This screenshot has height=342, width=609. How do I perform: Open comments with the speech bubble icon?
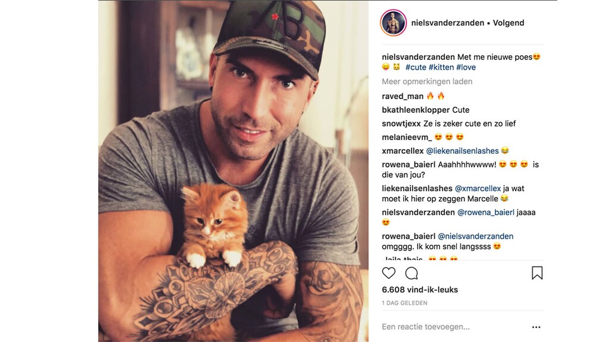click(x=412, y=273)
